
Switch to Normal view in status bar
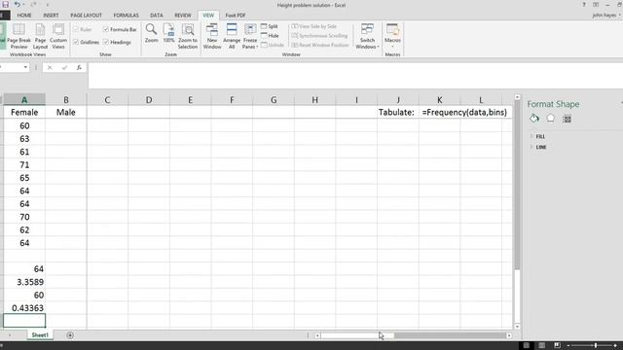point(526,346)
